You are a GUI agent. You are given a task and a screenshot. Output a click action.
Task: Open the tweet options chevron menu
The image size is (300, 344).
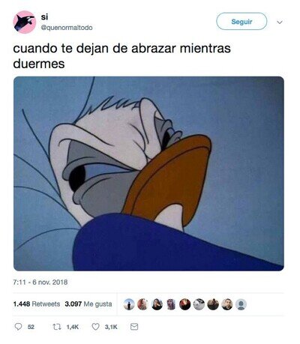coord(280,22)
